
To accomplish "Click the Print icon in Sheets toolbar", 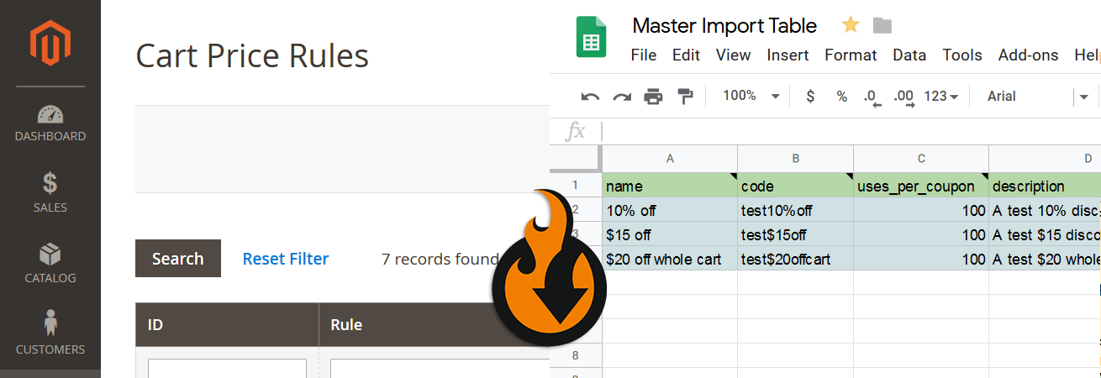I will (653, 97).
